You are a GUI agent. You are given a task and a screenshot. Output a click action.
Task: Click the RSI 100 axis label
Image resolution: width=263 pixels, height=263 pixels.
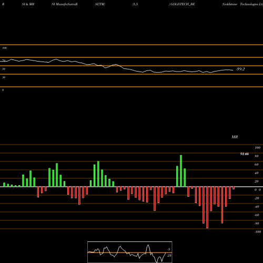(4, 48)
